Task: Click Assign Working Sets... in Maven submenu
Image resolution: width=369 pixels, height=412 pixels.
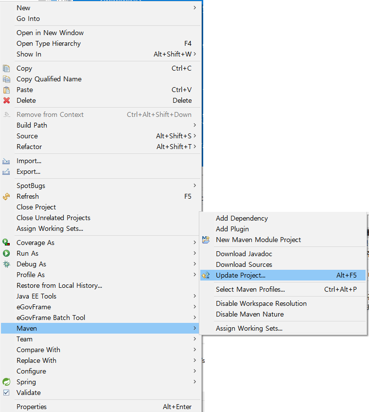Action: click(283, 328)
